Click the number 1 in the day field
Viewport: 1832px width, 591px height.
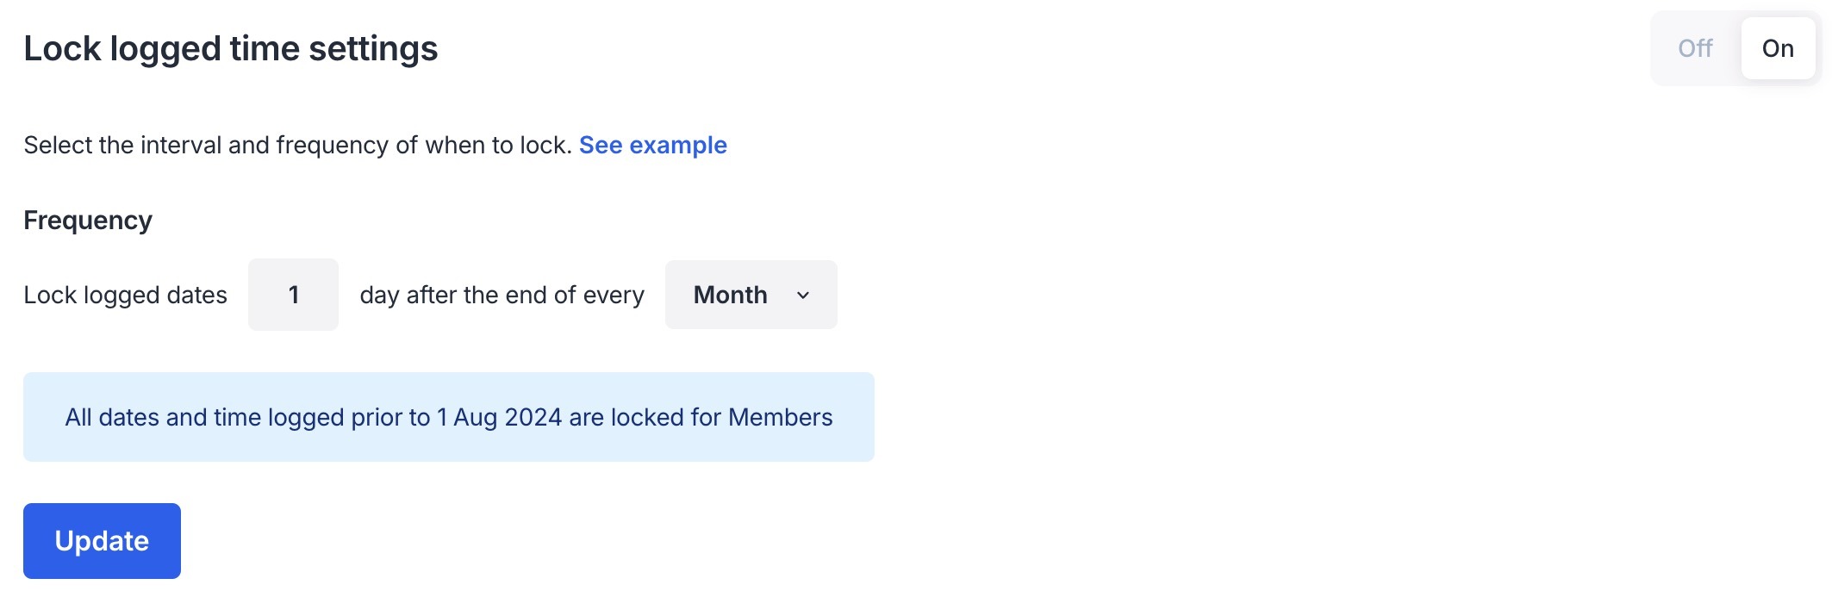294,295
